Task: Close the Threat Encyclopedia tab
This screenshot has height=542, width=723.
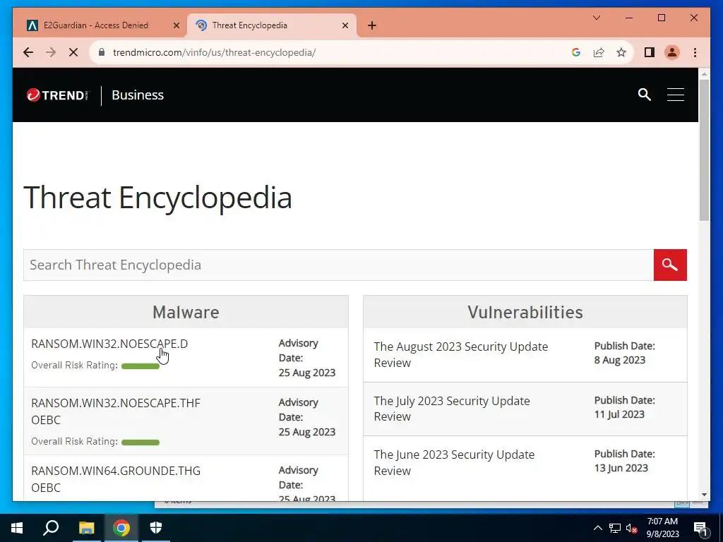Action: click(345, 26)
